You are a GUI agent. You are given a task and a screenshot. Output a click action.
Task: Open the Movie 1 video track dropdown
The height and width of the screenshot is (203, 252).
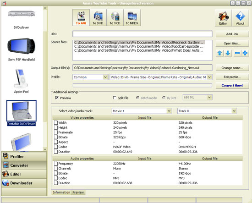tap(169, 111)
